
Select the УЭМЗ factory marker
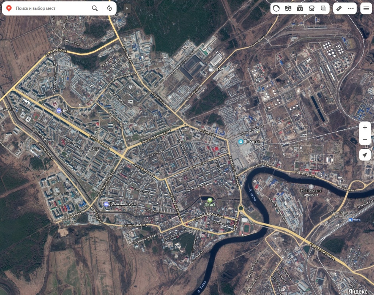click(x=210, y=69)
